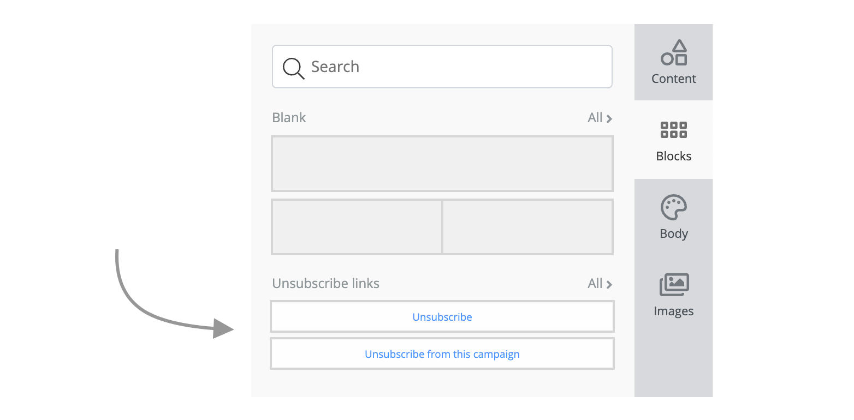Screen dimensions: 854x420
Task: Select the Unsubscribe from this campaign block
Action: click(442, 353)
